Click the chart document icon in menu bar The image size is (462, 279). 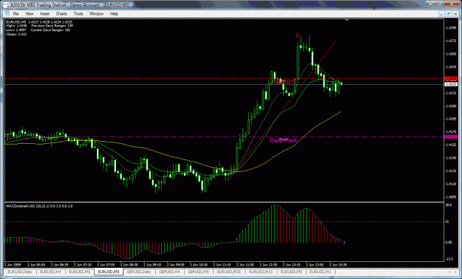coord(7,14)
